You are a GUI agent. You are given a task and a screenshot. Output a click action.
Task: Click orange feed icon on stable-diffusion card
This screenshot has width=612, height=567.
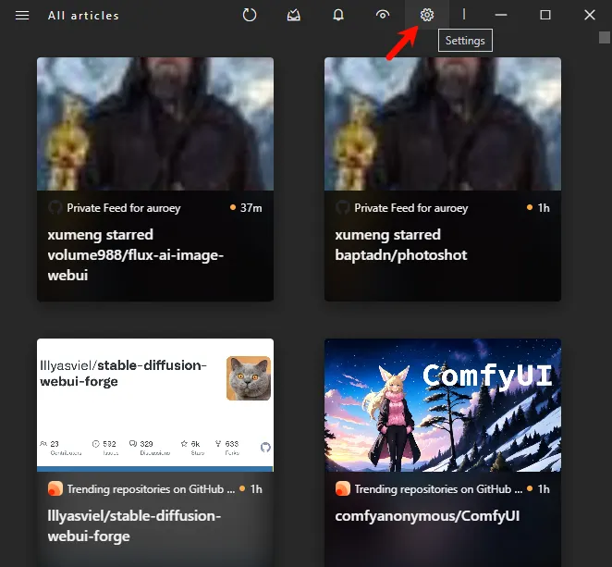[55, 488]
